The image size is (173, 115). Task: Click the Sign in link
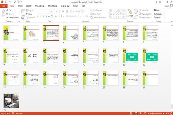167,6
